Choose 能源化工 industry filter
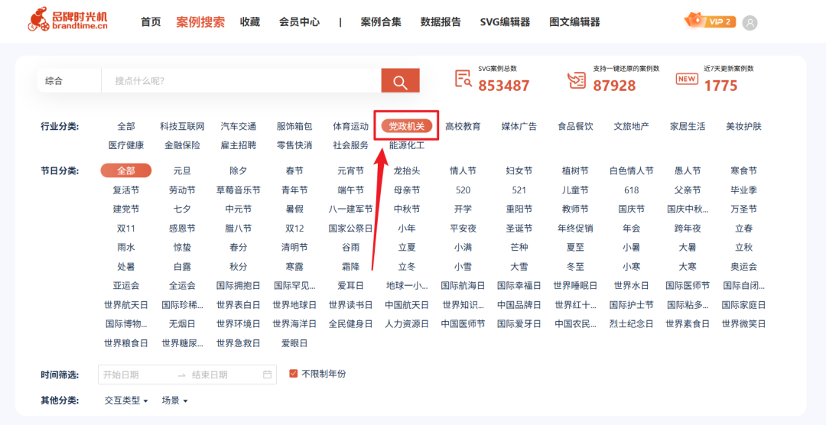The width and height of the screenshot is (826, 425). (x=407, y=145)
